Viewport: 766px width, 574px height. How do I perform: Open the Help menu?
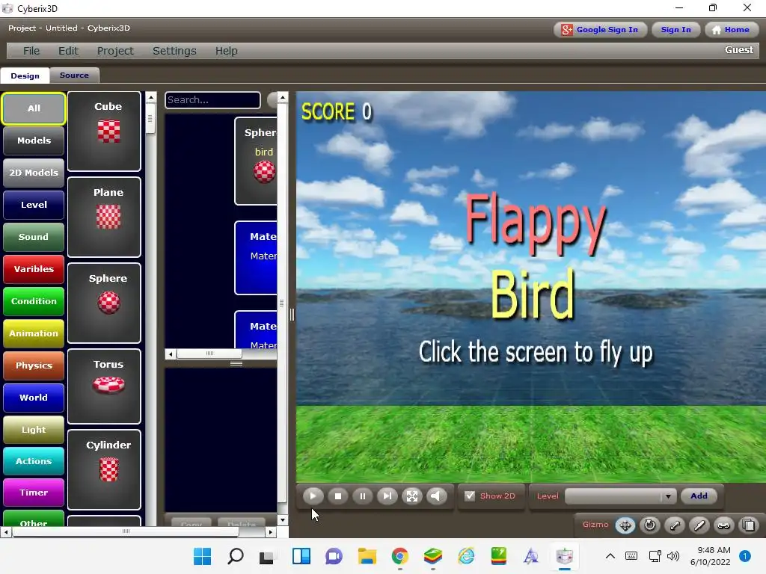point(226,51)
